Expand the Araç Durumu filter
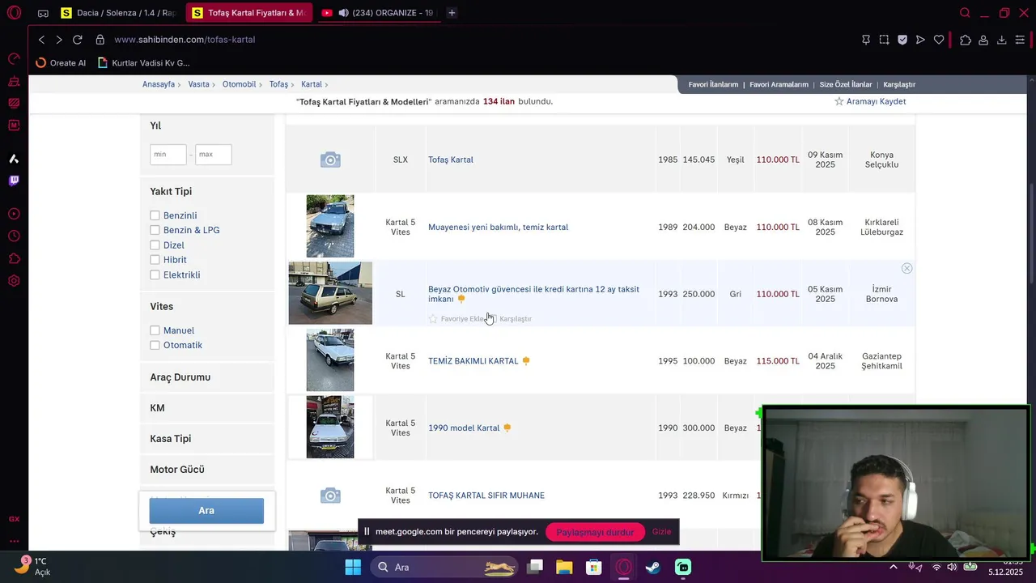Viewport: 1036px width, 583px height. (180, 377)
